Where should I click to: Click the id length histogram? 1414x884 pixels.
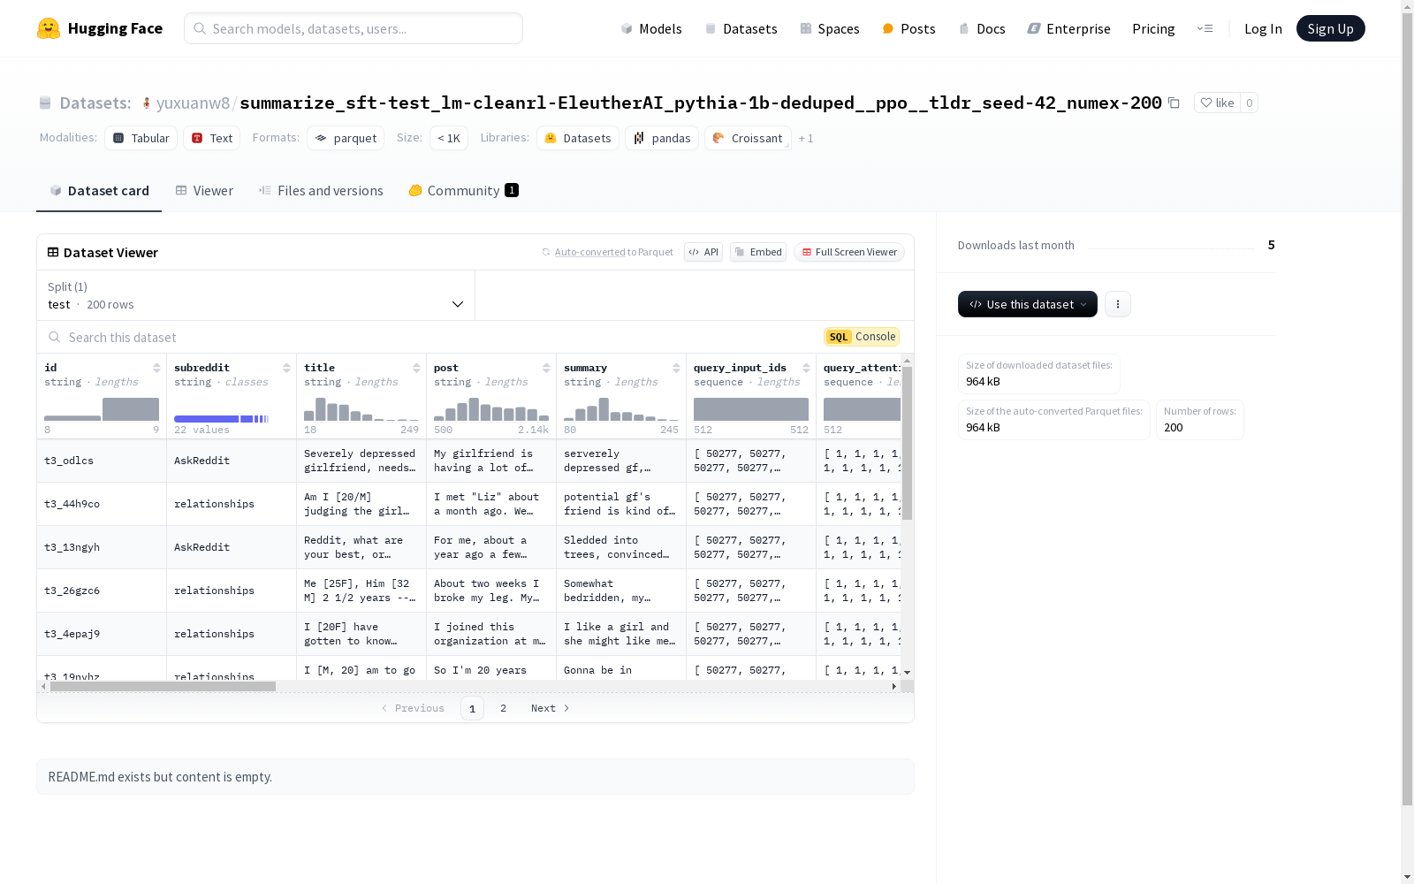[102, 409]
